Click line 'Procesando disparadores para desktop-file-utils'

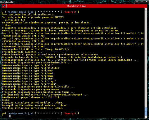(38, 87)
